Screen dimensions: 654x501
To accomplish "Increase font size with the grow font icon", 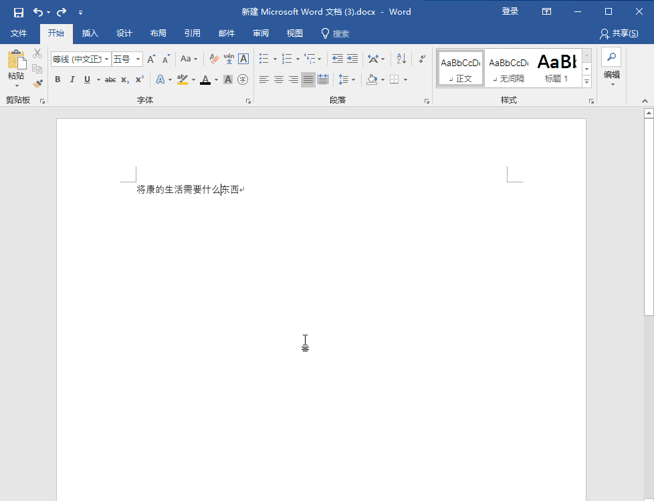I will (151, 59).
